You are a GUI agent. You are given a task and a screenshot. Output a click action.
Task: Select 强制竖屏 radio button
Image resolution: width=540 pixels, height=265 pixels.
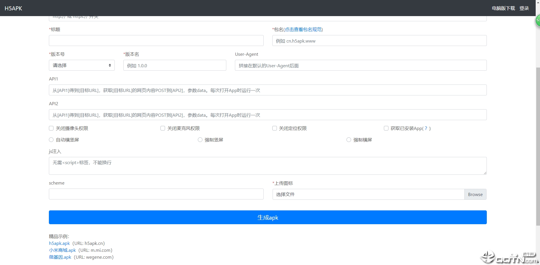[200, 140]
